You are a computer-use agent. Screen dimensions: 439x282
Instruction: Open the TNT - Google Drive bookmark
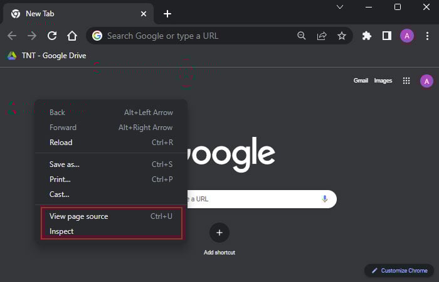point(47,56)
